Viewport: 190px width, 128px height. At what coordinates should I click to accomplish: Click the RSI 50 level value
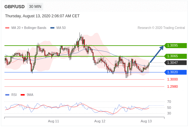[169, 108]
